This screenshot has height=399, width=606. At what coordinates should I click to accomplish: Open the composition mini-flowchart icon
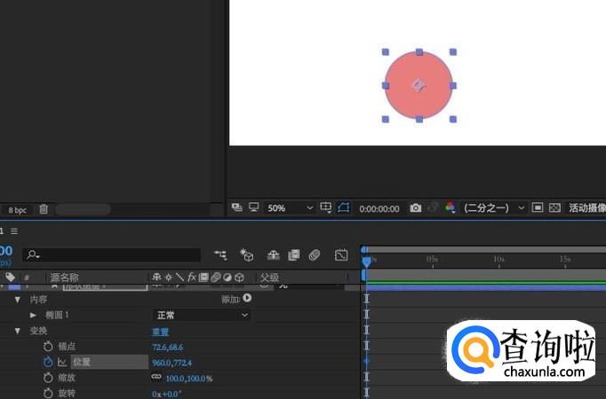(220, 255)
